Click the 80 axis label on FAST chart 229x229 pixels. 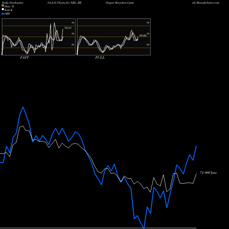pyautogui.click(x=73, y=22)
